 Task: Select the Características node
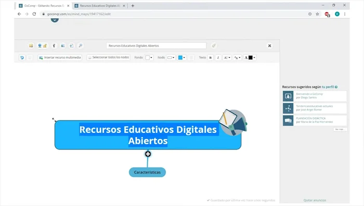[x=147, y=172]
